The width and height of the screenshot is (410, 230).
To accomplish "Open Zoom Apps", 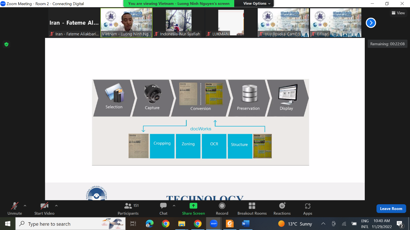I will click(307, 209).
